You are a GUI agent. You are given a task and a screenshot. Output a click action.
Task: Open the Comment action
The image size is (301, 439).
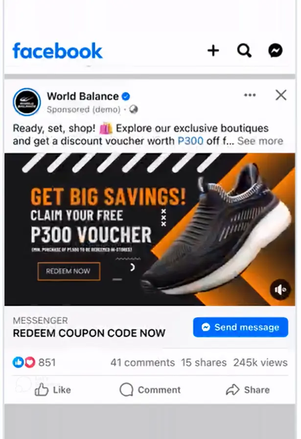click(x=150, y=390)
